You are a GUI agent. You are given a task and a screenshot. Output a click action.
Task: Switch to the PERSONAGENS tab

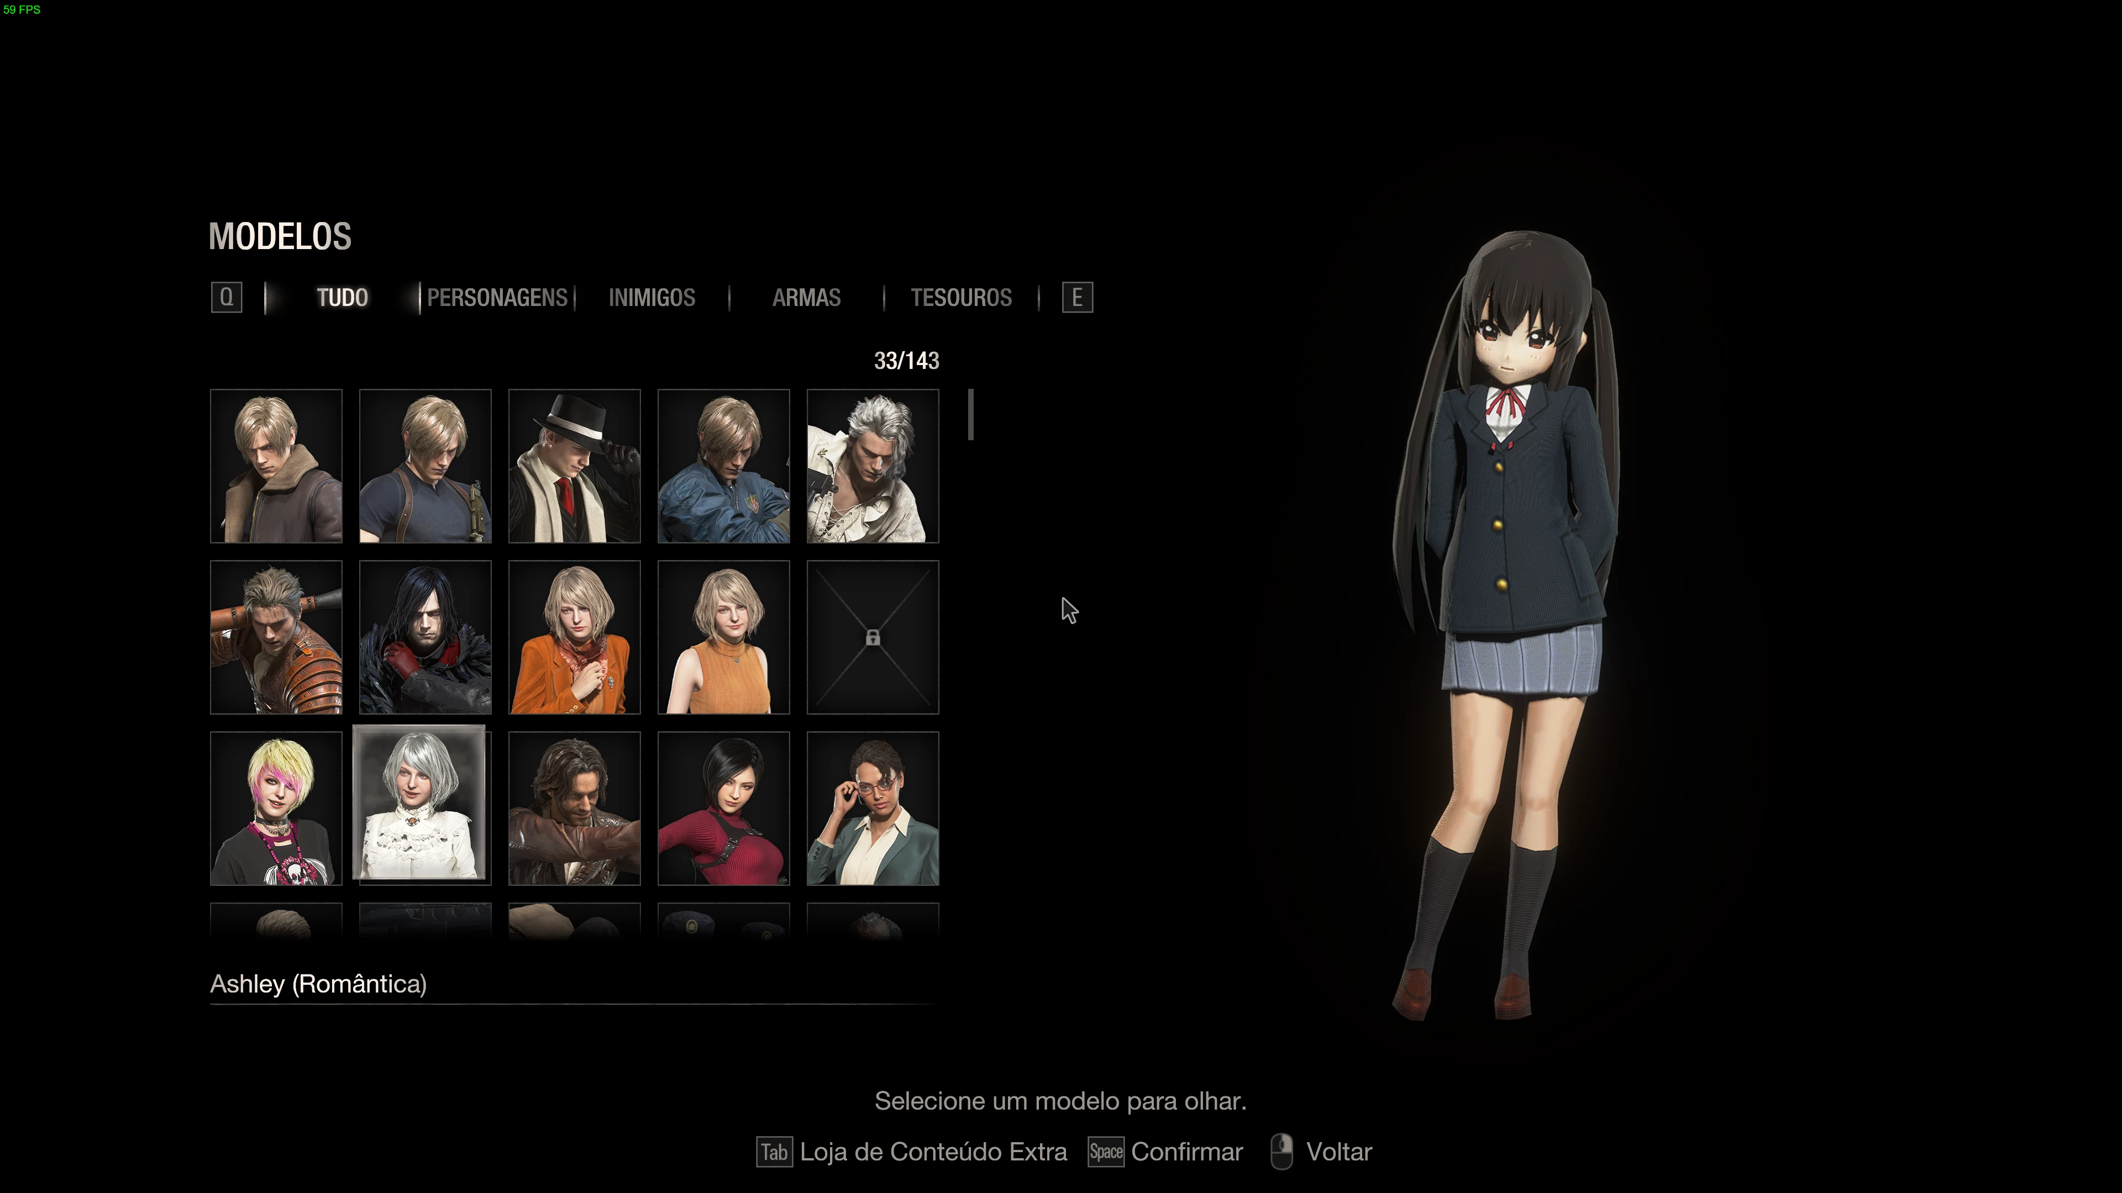click(497, 297)
